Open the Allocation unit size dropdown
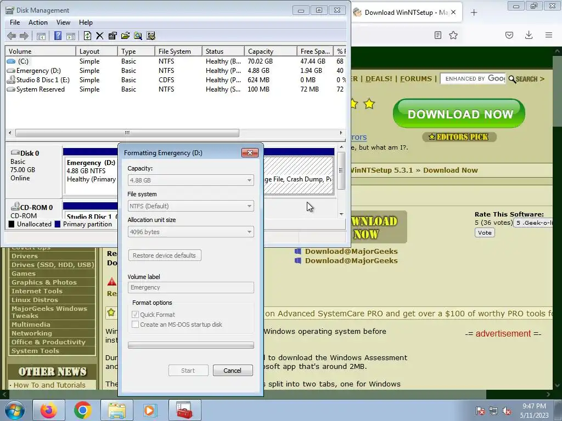 pos(190,232)
